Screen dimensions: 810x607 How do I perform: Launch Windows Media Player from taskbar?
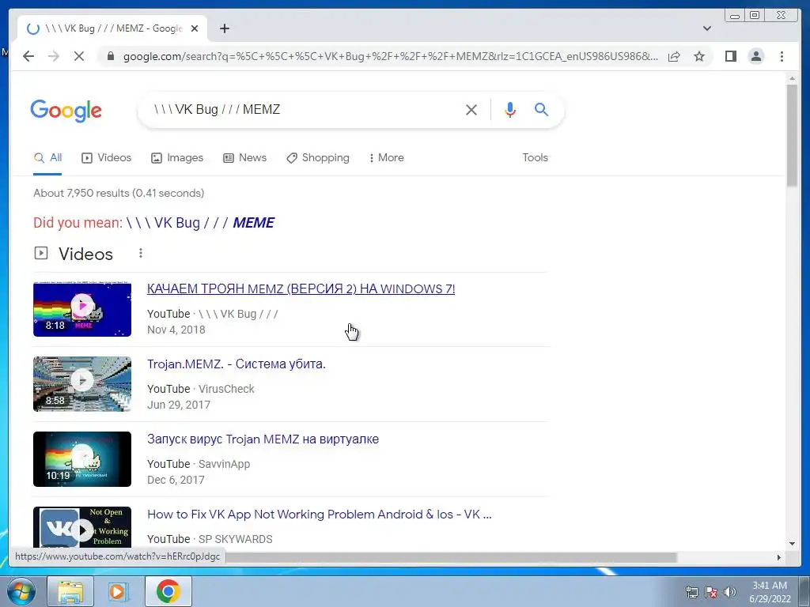point(119,591)
